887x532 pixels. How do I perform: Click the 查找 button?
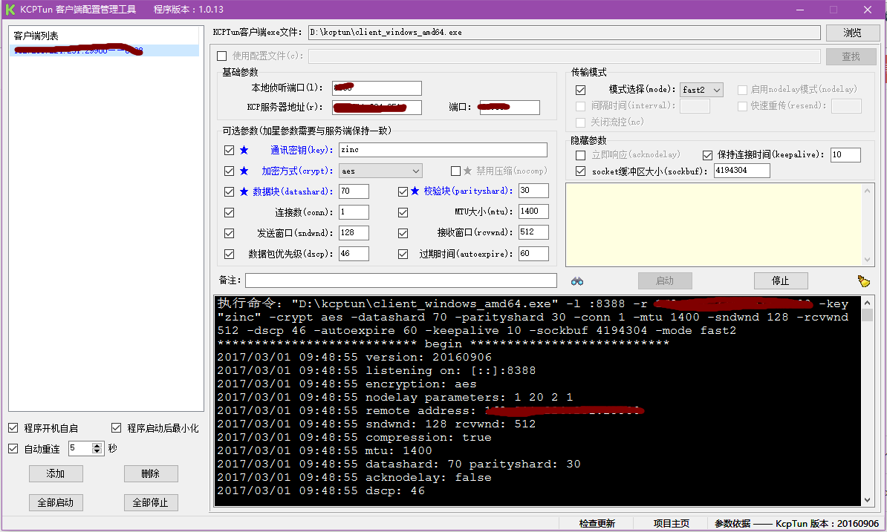coord(851,56)
